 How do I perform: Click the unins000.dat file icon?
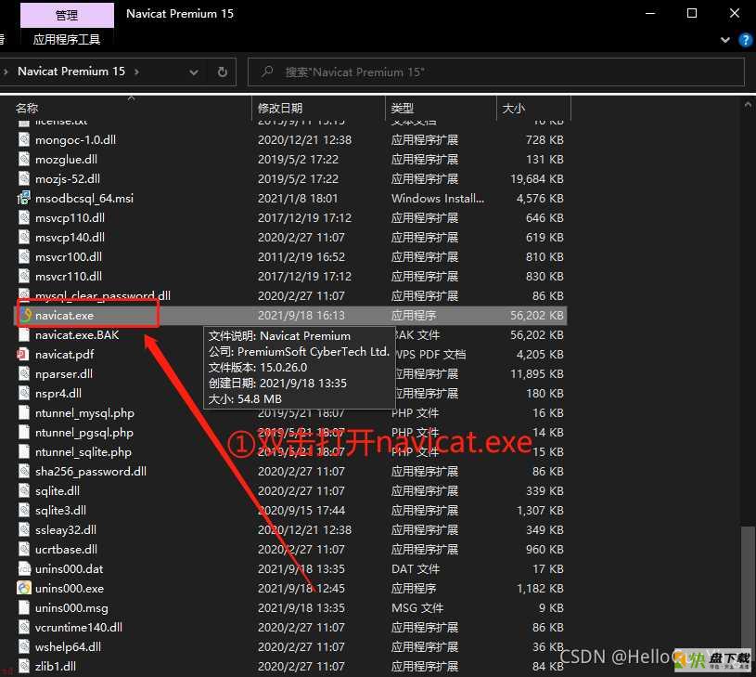[23, 569]
